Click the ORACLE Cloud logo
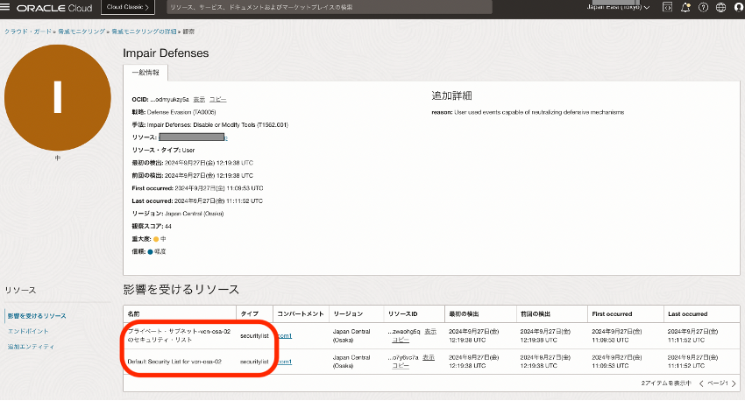745x401 pixels. click(x=54, y=8)
